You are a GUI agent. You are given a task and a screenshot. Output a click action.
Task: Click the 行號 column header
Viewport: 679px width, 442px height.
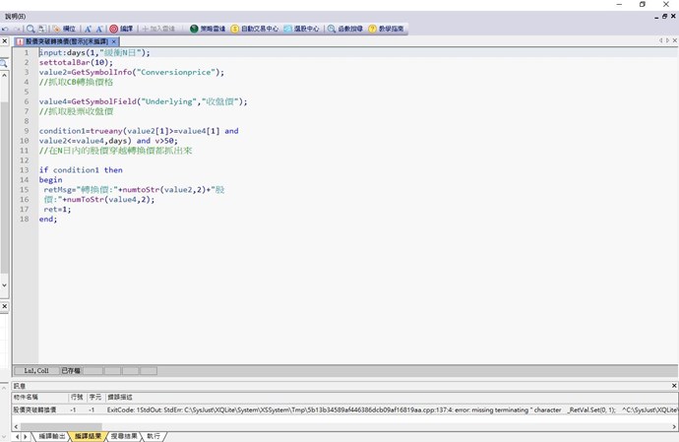click(x=76, y=397)
